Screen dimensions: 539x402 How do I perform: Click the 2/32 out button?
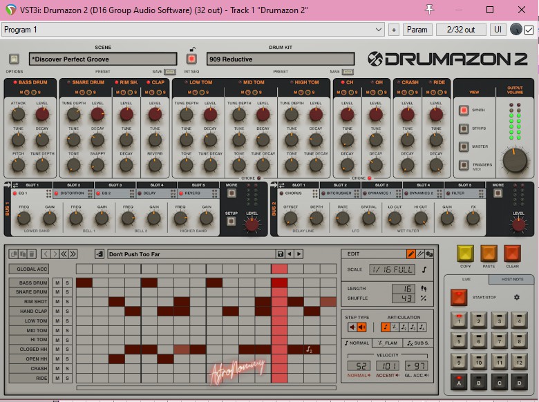(x=461, y=30)
